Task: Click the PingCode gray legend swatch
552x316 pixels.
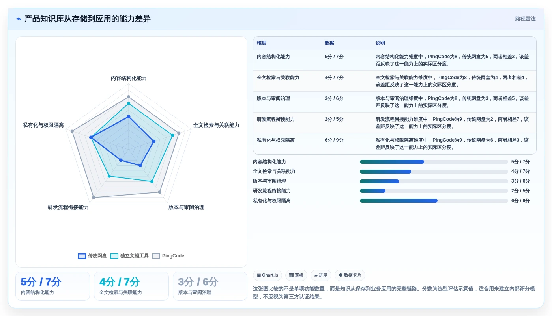Action: pyautogui.click(x=156, y=256)
